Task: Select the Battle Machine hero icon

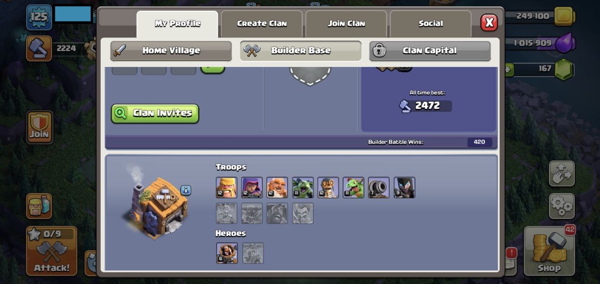Action: point(227,253)
